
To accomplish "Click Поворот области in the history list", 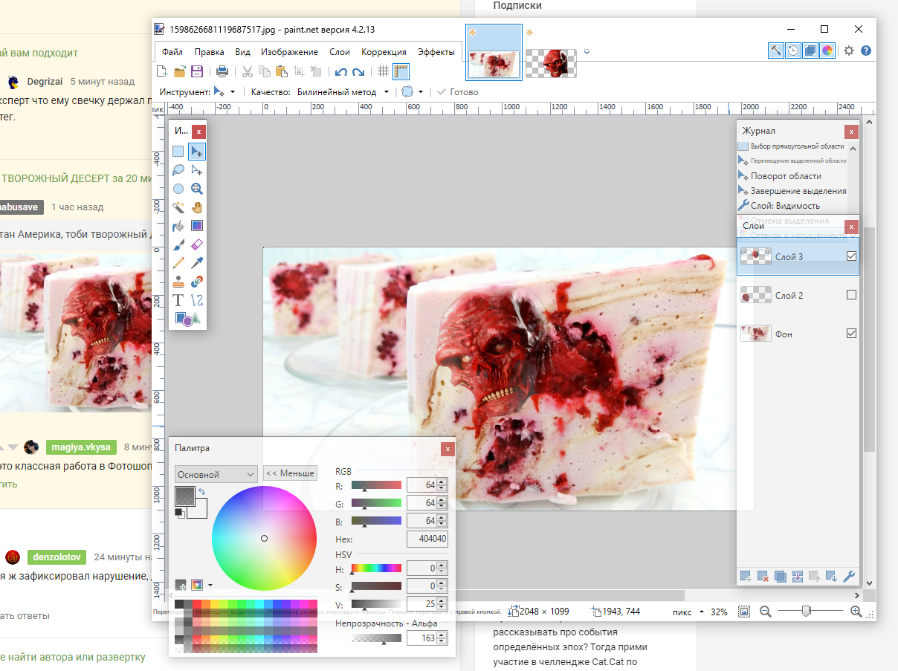I will [x=785, y=176].
